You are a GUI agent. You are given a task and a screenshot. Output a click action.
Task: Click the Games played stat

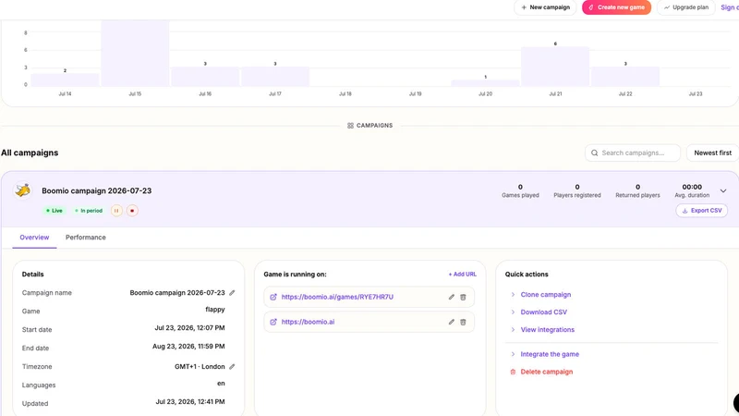(x=520, y=191)
